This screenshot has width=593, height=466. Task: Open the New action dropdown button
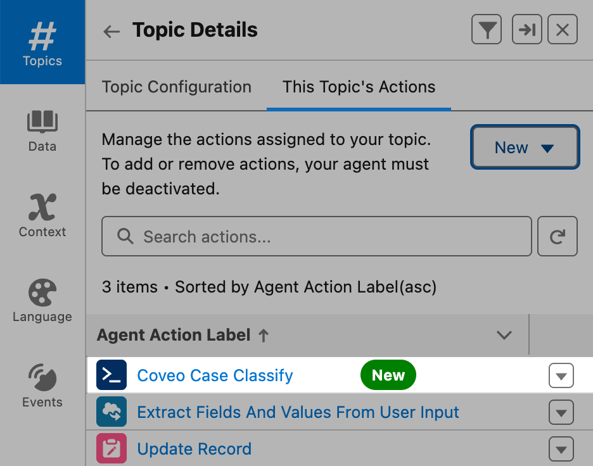[525, 148]
